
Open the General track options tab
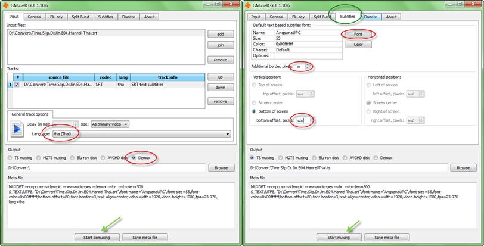click(30, 114)
